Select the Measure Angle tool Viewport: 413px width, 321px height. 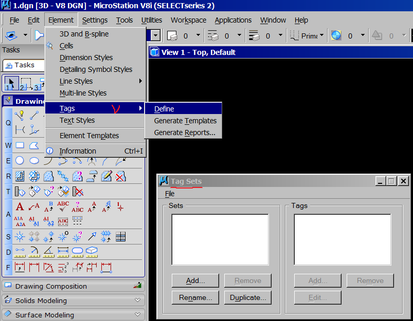(48, 252)
